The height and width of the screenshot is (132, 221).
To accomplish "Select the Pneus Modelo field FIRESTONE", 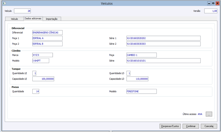I will (141, 91).
